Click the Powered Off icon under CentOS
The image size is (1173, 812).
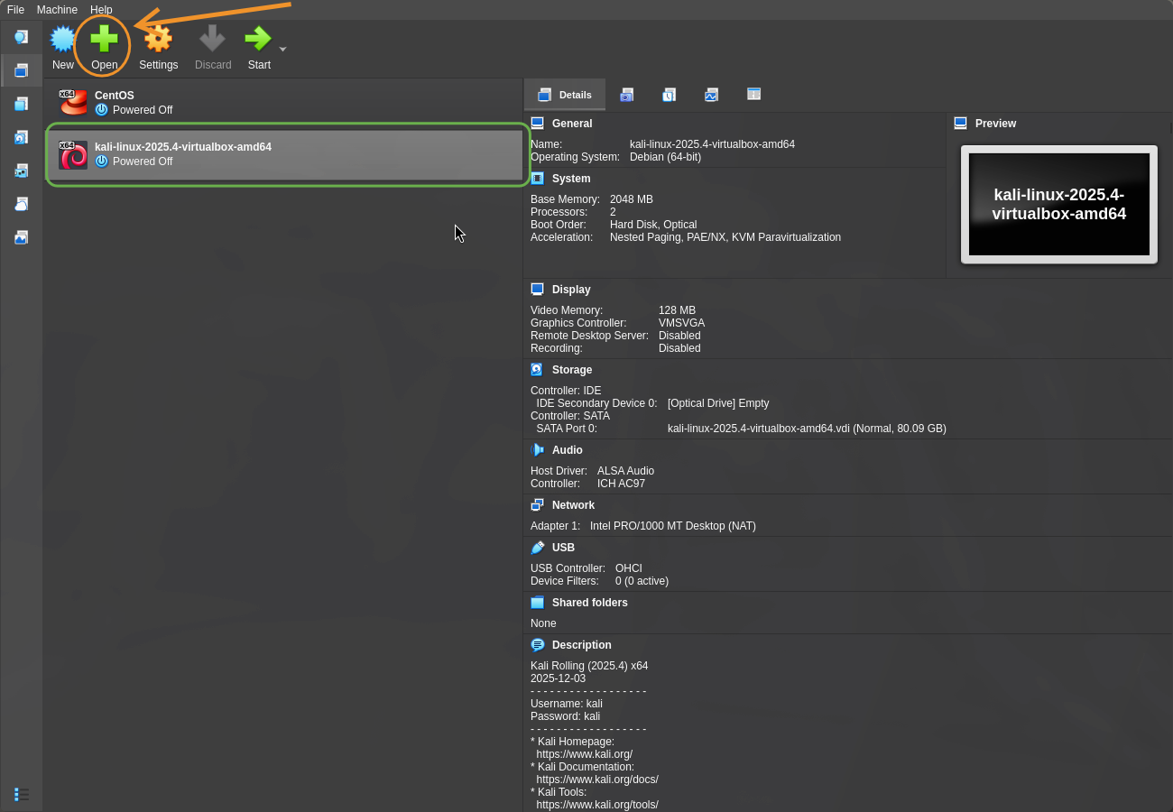101,110
